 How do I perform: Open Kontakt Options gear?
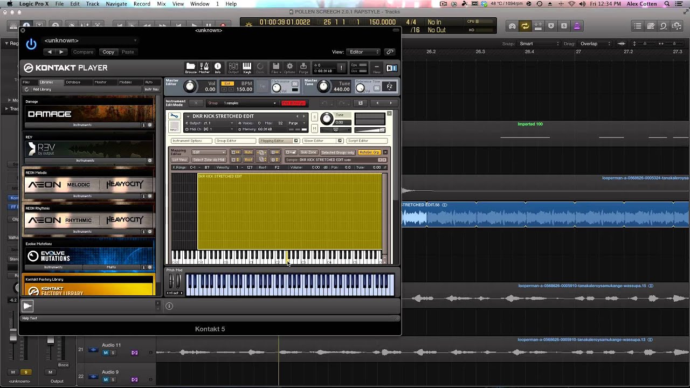(289, 67)
